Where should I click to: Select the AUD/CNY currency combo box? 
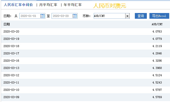click(112, 16)
